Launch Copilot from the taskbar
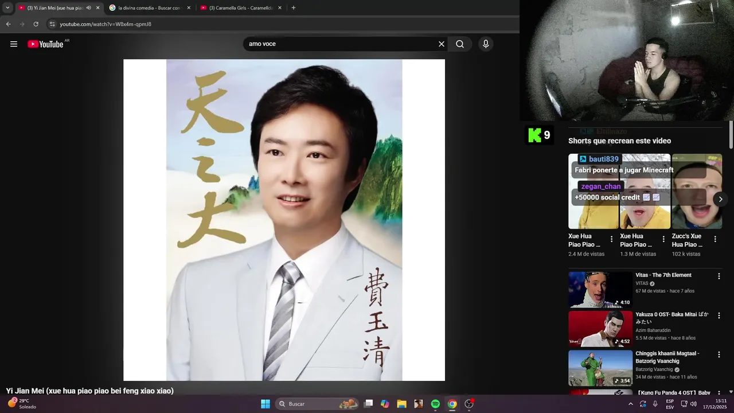 (x=385, y=404)
